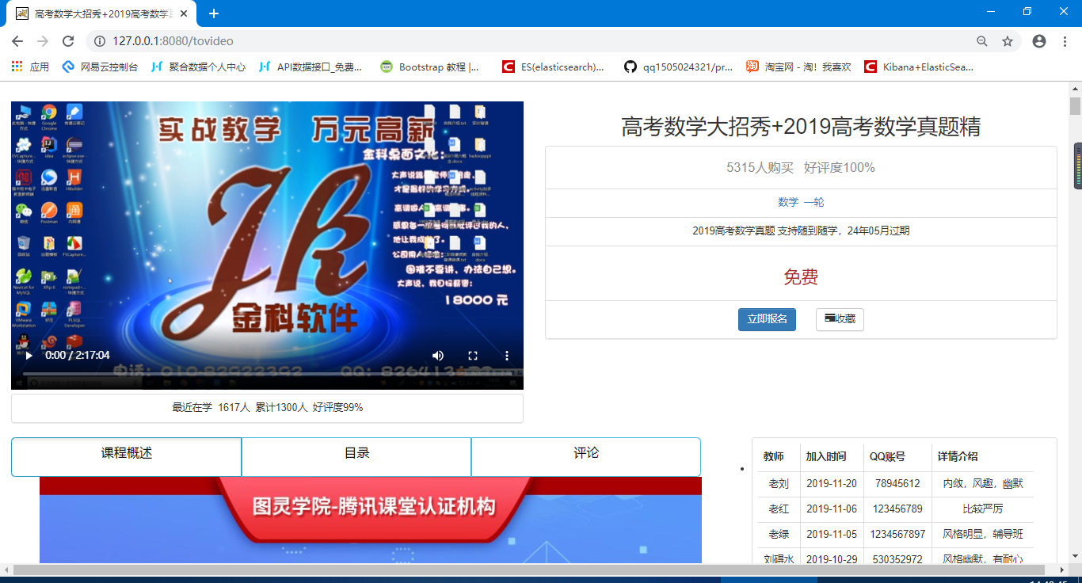This screenshot has height=583, width=1082.
Task: Click the 数学 一轮 category link
Action: pyautogui.click(x=801, y=203)
